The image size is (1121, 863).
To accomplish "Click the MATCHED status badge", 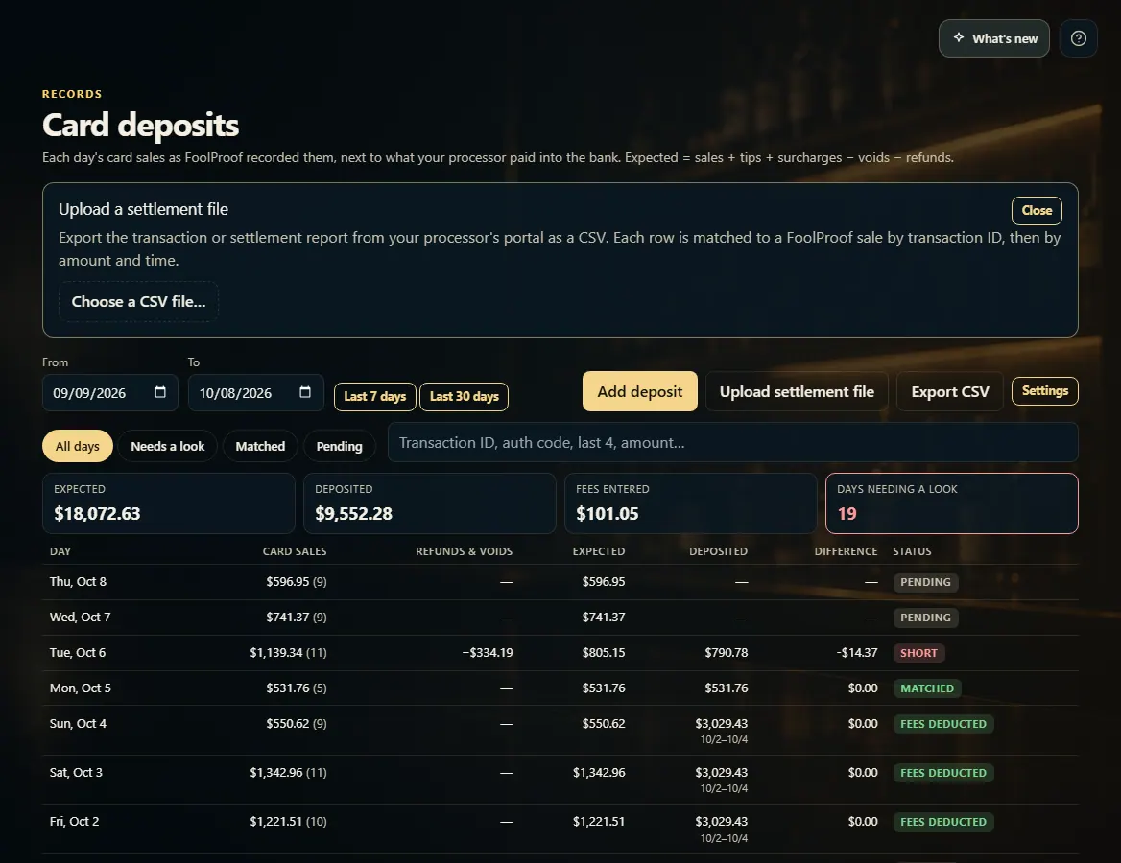I will pyautogui.click(x=926, y=688).
